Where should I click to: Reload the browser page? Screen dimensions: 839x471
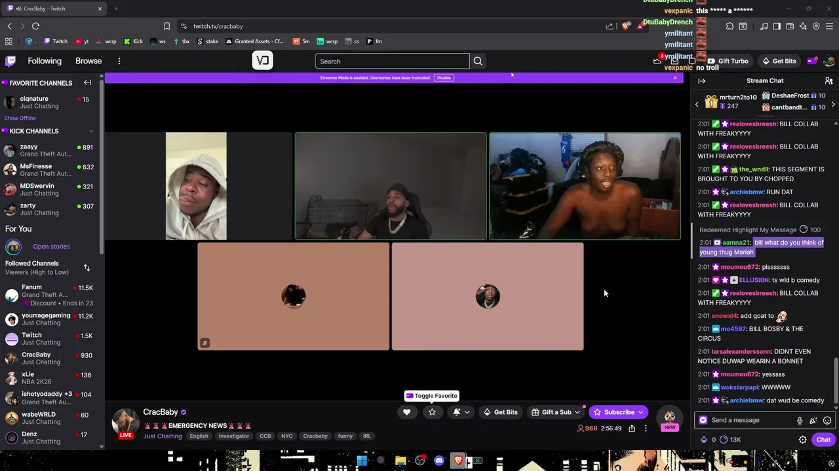point(35,26)
